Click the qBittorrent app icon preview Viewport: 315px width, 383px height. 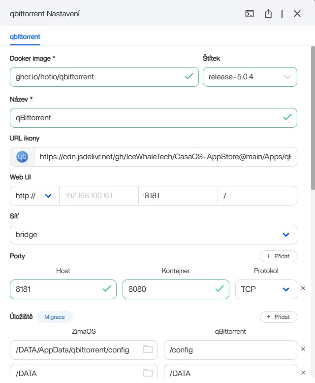click(22, 157)
